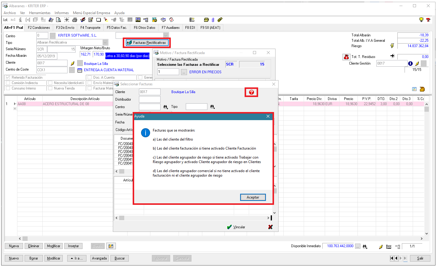
Task: Click the Buscar button
Action: pyautogui.click(x=120, y=258)
